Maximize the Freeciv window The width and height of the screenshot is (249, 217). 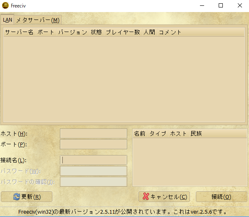coord(221,5)
